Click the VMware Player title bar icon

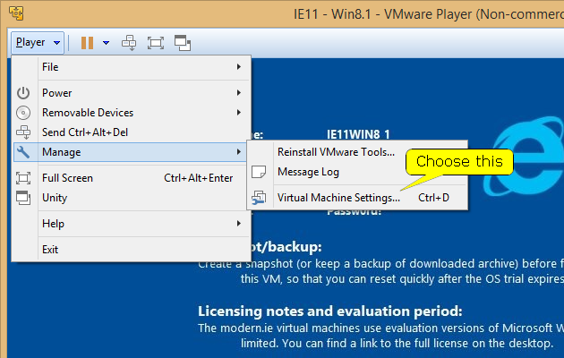pos(16,13)
